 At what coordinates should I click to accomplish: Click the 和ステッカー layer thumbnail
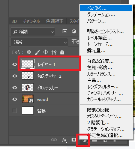pyautogui.click(x=28, y=87)
